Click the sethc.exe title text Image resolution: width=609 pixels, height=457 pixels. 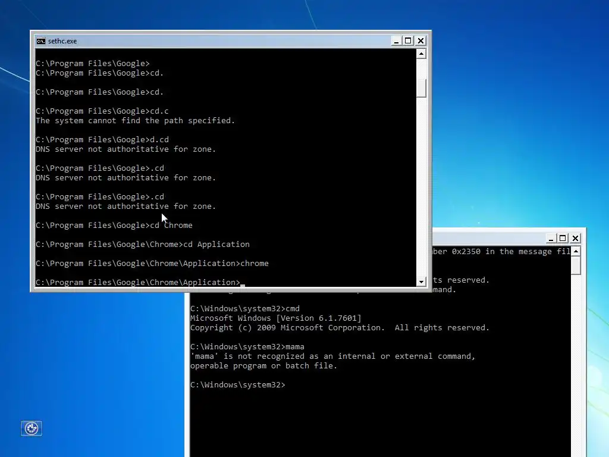pyautogui.click(x=62, y=41)
